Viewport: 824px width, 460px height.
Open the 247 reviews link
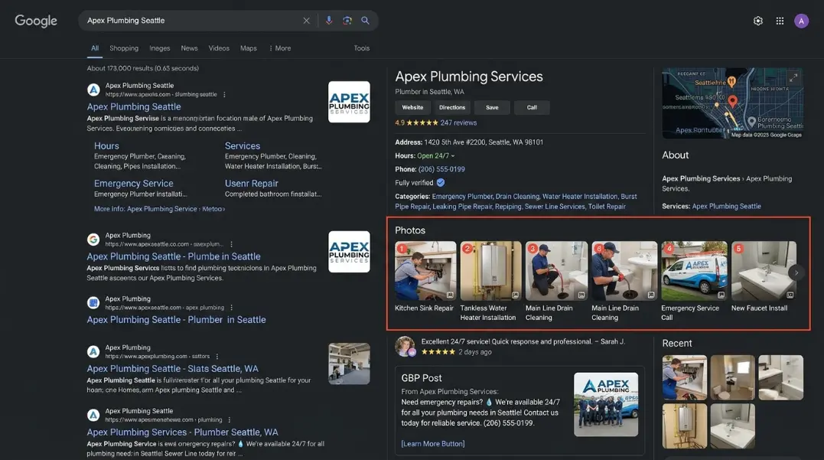coord(458,122)
